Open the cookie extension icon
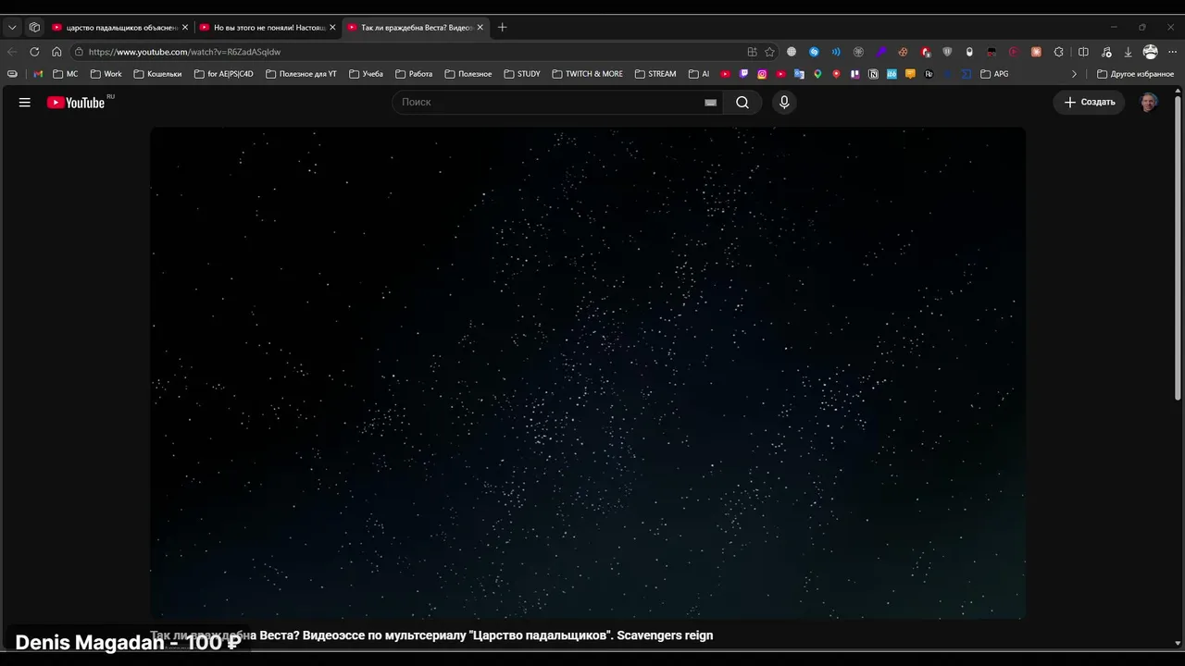Image resolution: width=1185 pixels, height=666 pixels. tap(904, 52)
